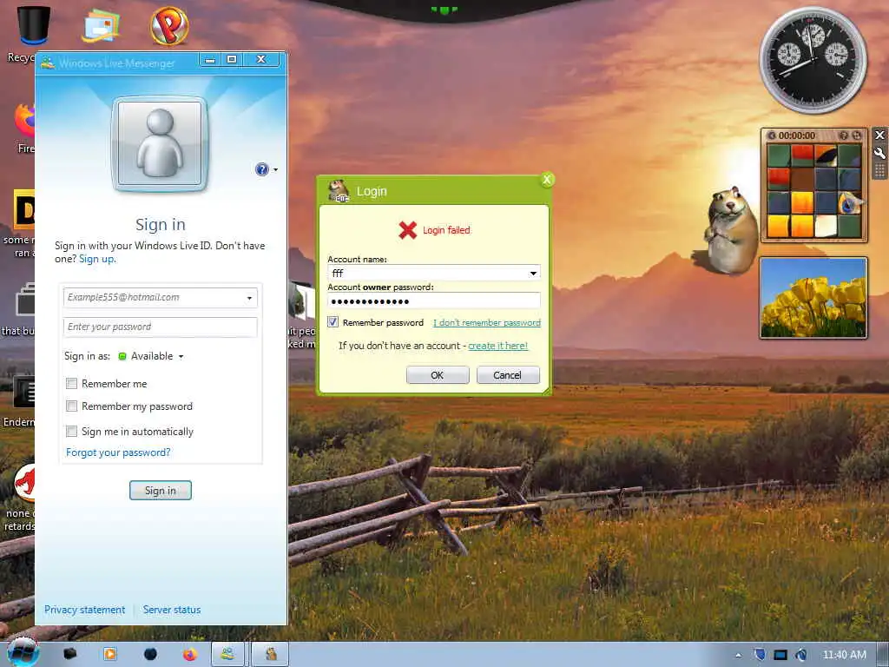Check the Remember my password checkbox
The width and height of the screenshot is (889, 667).
tap(71, 406)
